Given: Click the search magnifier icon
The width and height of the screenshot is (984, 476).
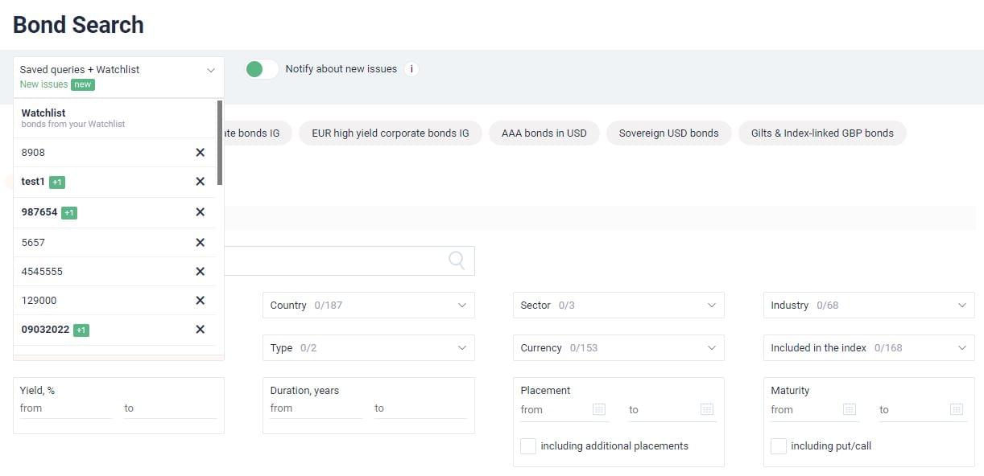Looking at the screenshot, I should point(457,260).
